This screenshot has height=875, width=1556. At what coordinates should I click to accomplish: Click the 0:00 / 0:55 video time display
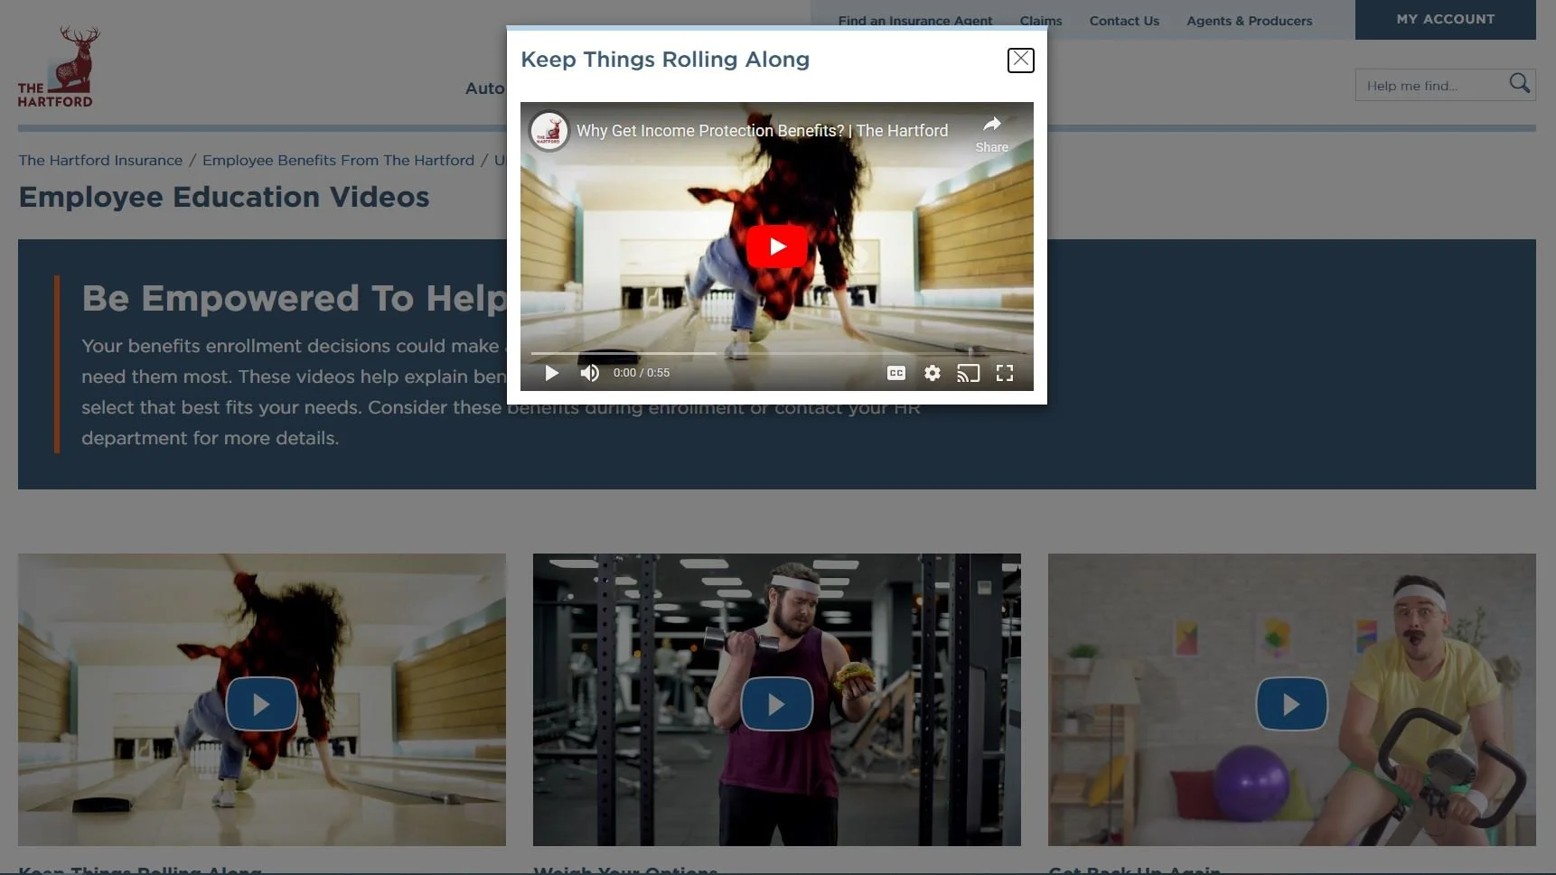[642, 373]
